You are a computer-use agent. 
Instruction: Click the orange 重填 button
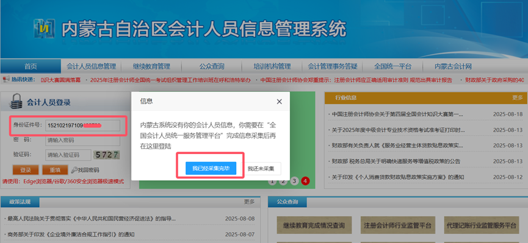(x=55, y=170)
